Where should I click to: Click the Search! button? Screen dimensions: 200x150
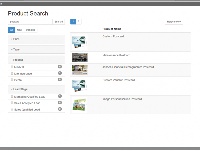[58, 22]
